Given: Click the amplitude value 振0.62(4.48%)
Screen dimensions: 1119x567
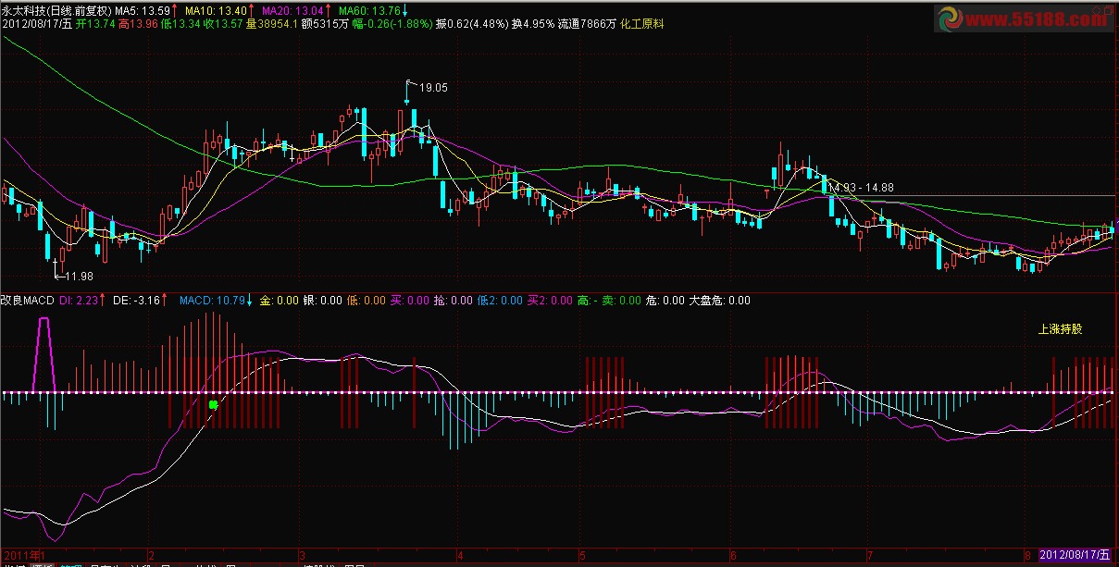Looking at the screenshot, I should click(472, 23).
